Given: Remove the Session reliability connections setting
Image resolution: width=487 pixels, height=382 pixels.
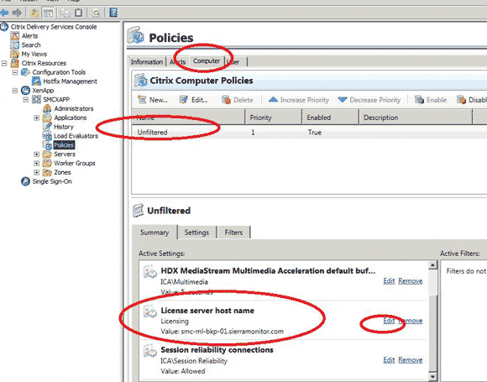Looking at the screenshot, I should coord(411,360).
